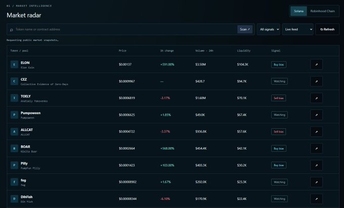The width and height of the screenshot is (344, 208).
Task: Click the $1.60M volume value
Action: [x=200, y=98]
